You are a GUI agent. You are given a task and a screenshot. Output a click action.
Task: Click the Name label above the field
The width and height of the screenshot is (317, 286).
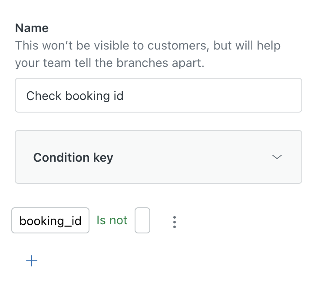coord(32,28)
